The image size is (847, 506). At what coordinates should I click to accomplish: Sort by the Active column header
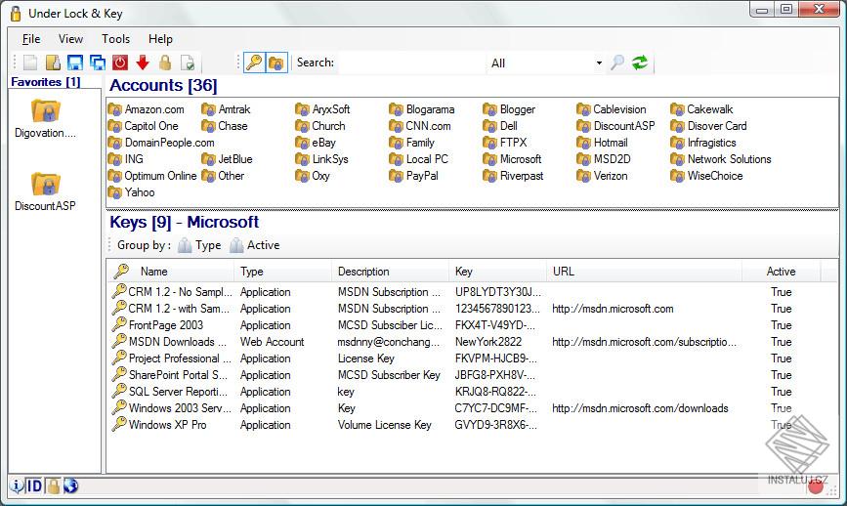pyautogui.click(x=782, y=272)
